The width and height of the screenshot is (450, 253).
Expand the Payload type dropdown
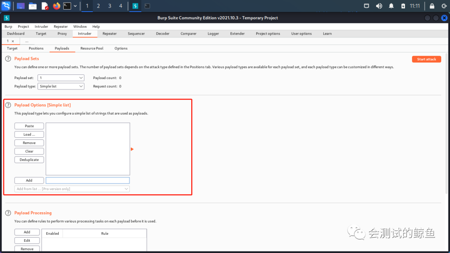point(61,86)
